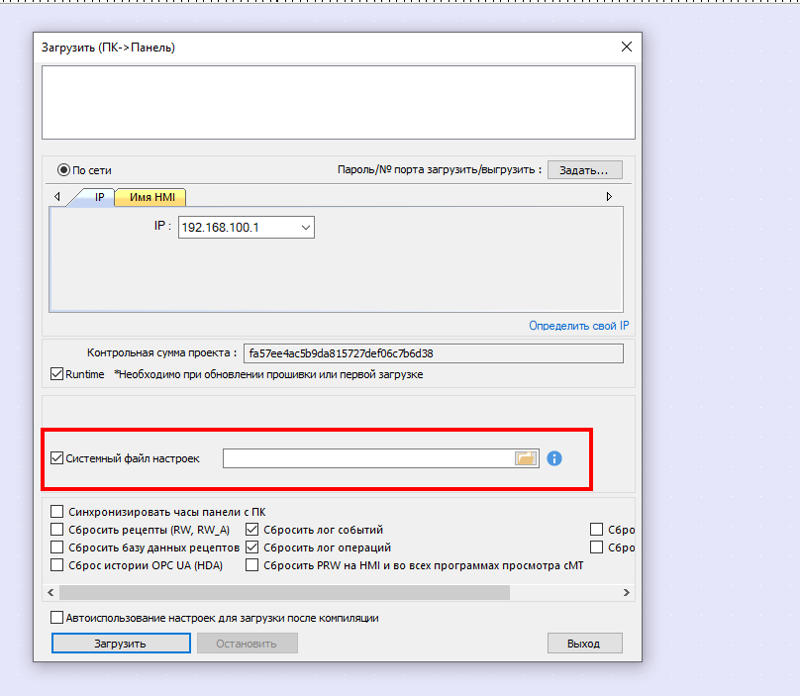This screenshot has width=800, height=696.
Task: Click the blue info icon
Action: tap(554, 458)
